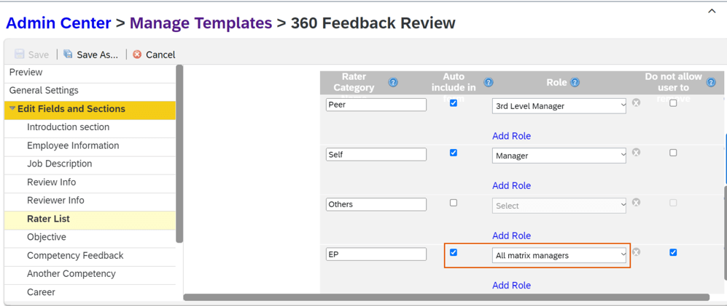Click the horizontal scrollbar at bottom
The image size is (727, 306).
(x=446, y=297)
